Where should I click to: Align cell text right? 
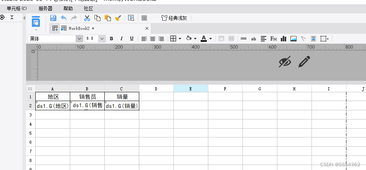tap(161, 39)
